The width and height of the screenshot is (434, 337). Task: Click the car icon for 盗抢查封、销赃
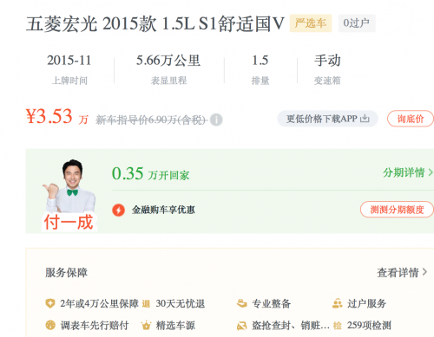coord(241,326)
